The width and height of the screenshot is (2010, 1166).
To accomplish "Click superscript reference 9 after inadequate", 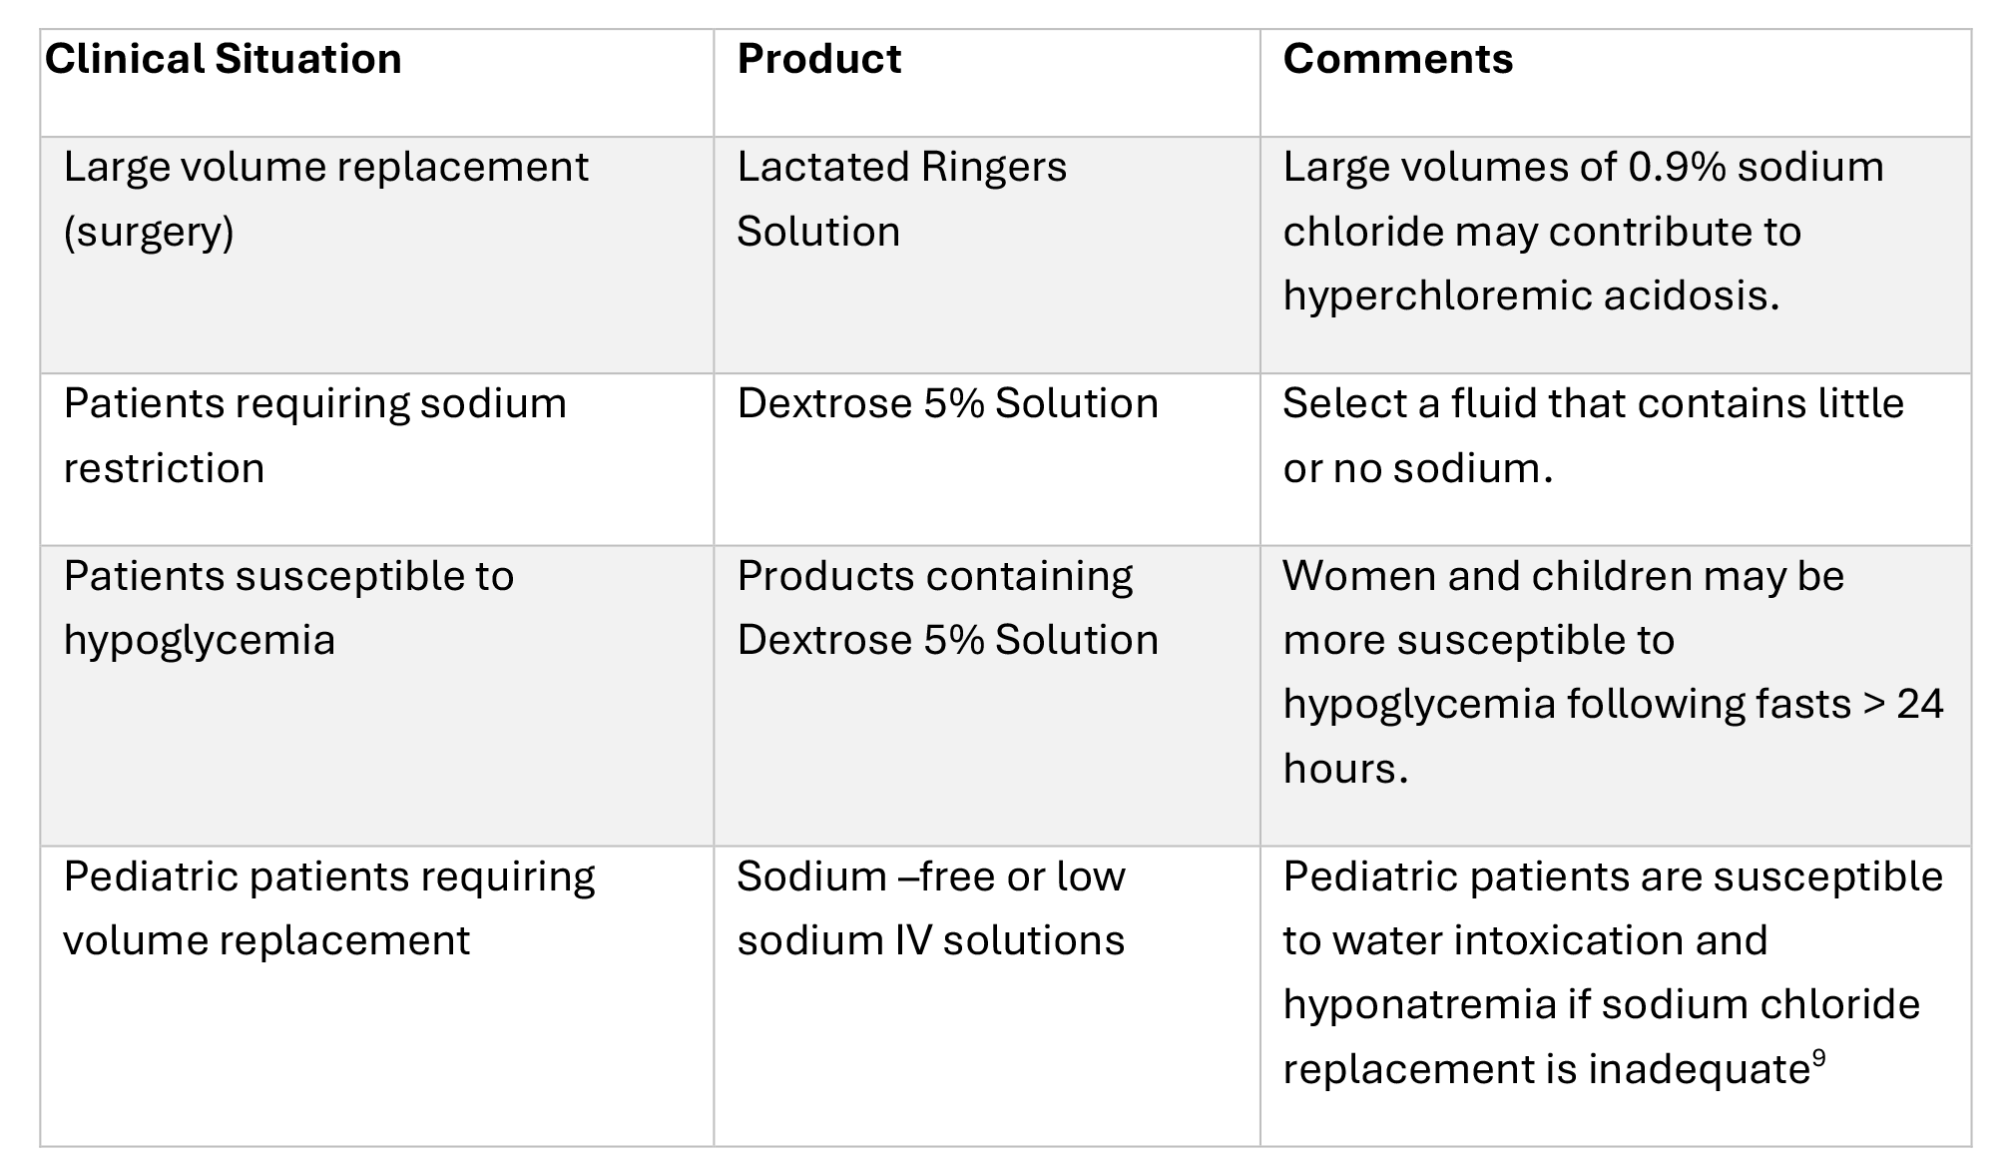I will click(1819, 1058).
